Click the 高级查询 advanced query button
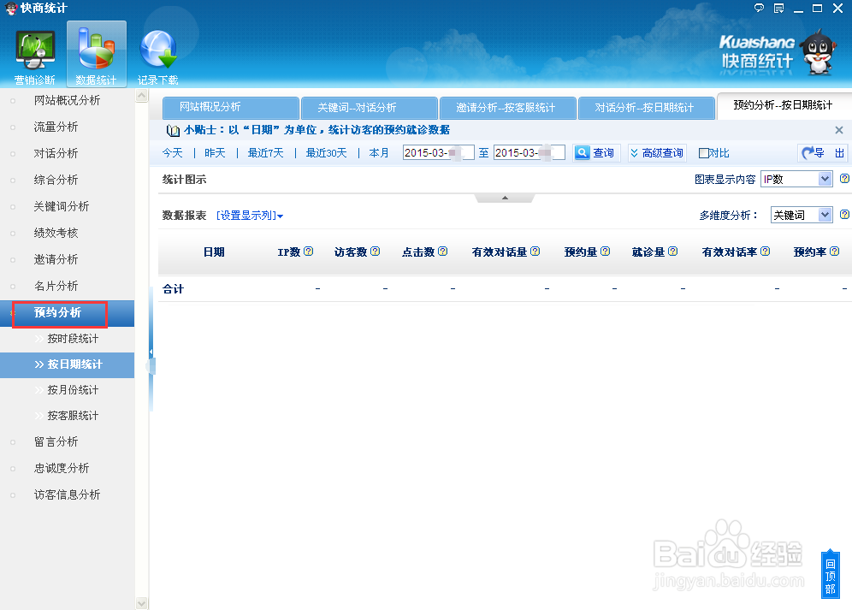The image size is (852, 610). coord(657,152)
